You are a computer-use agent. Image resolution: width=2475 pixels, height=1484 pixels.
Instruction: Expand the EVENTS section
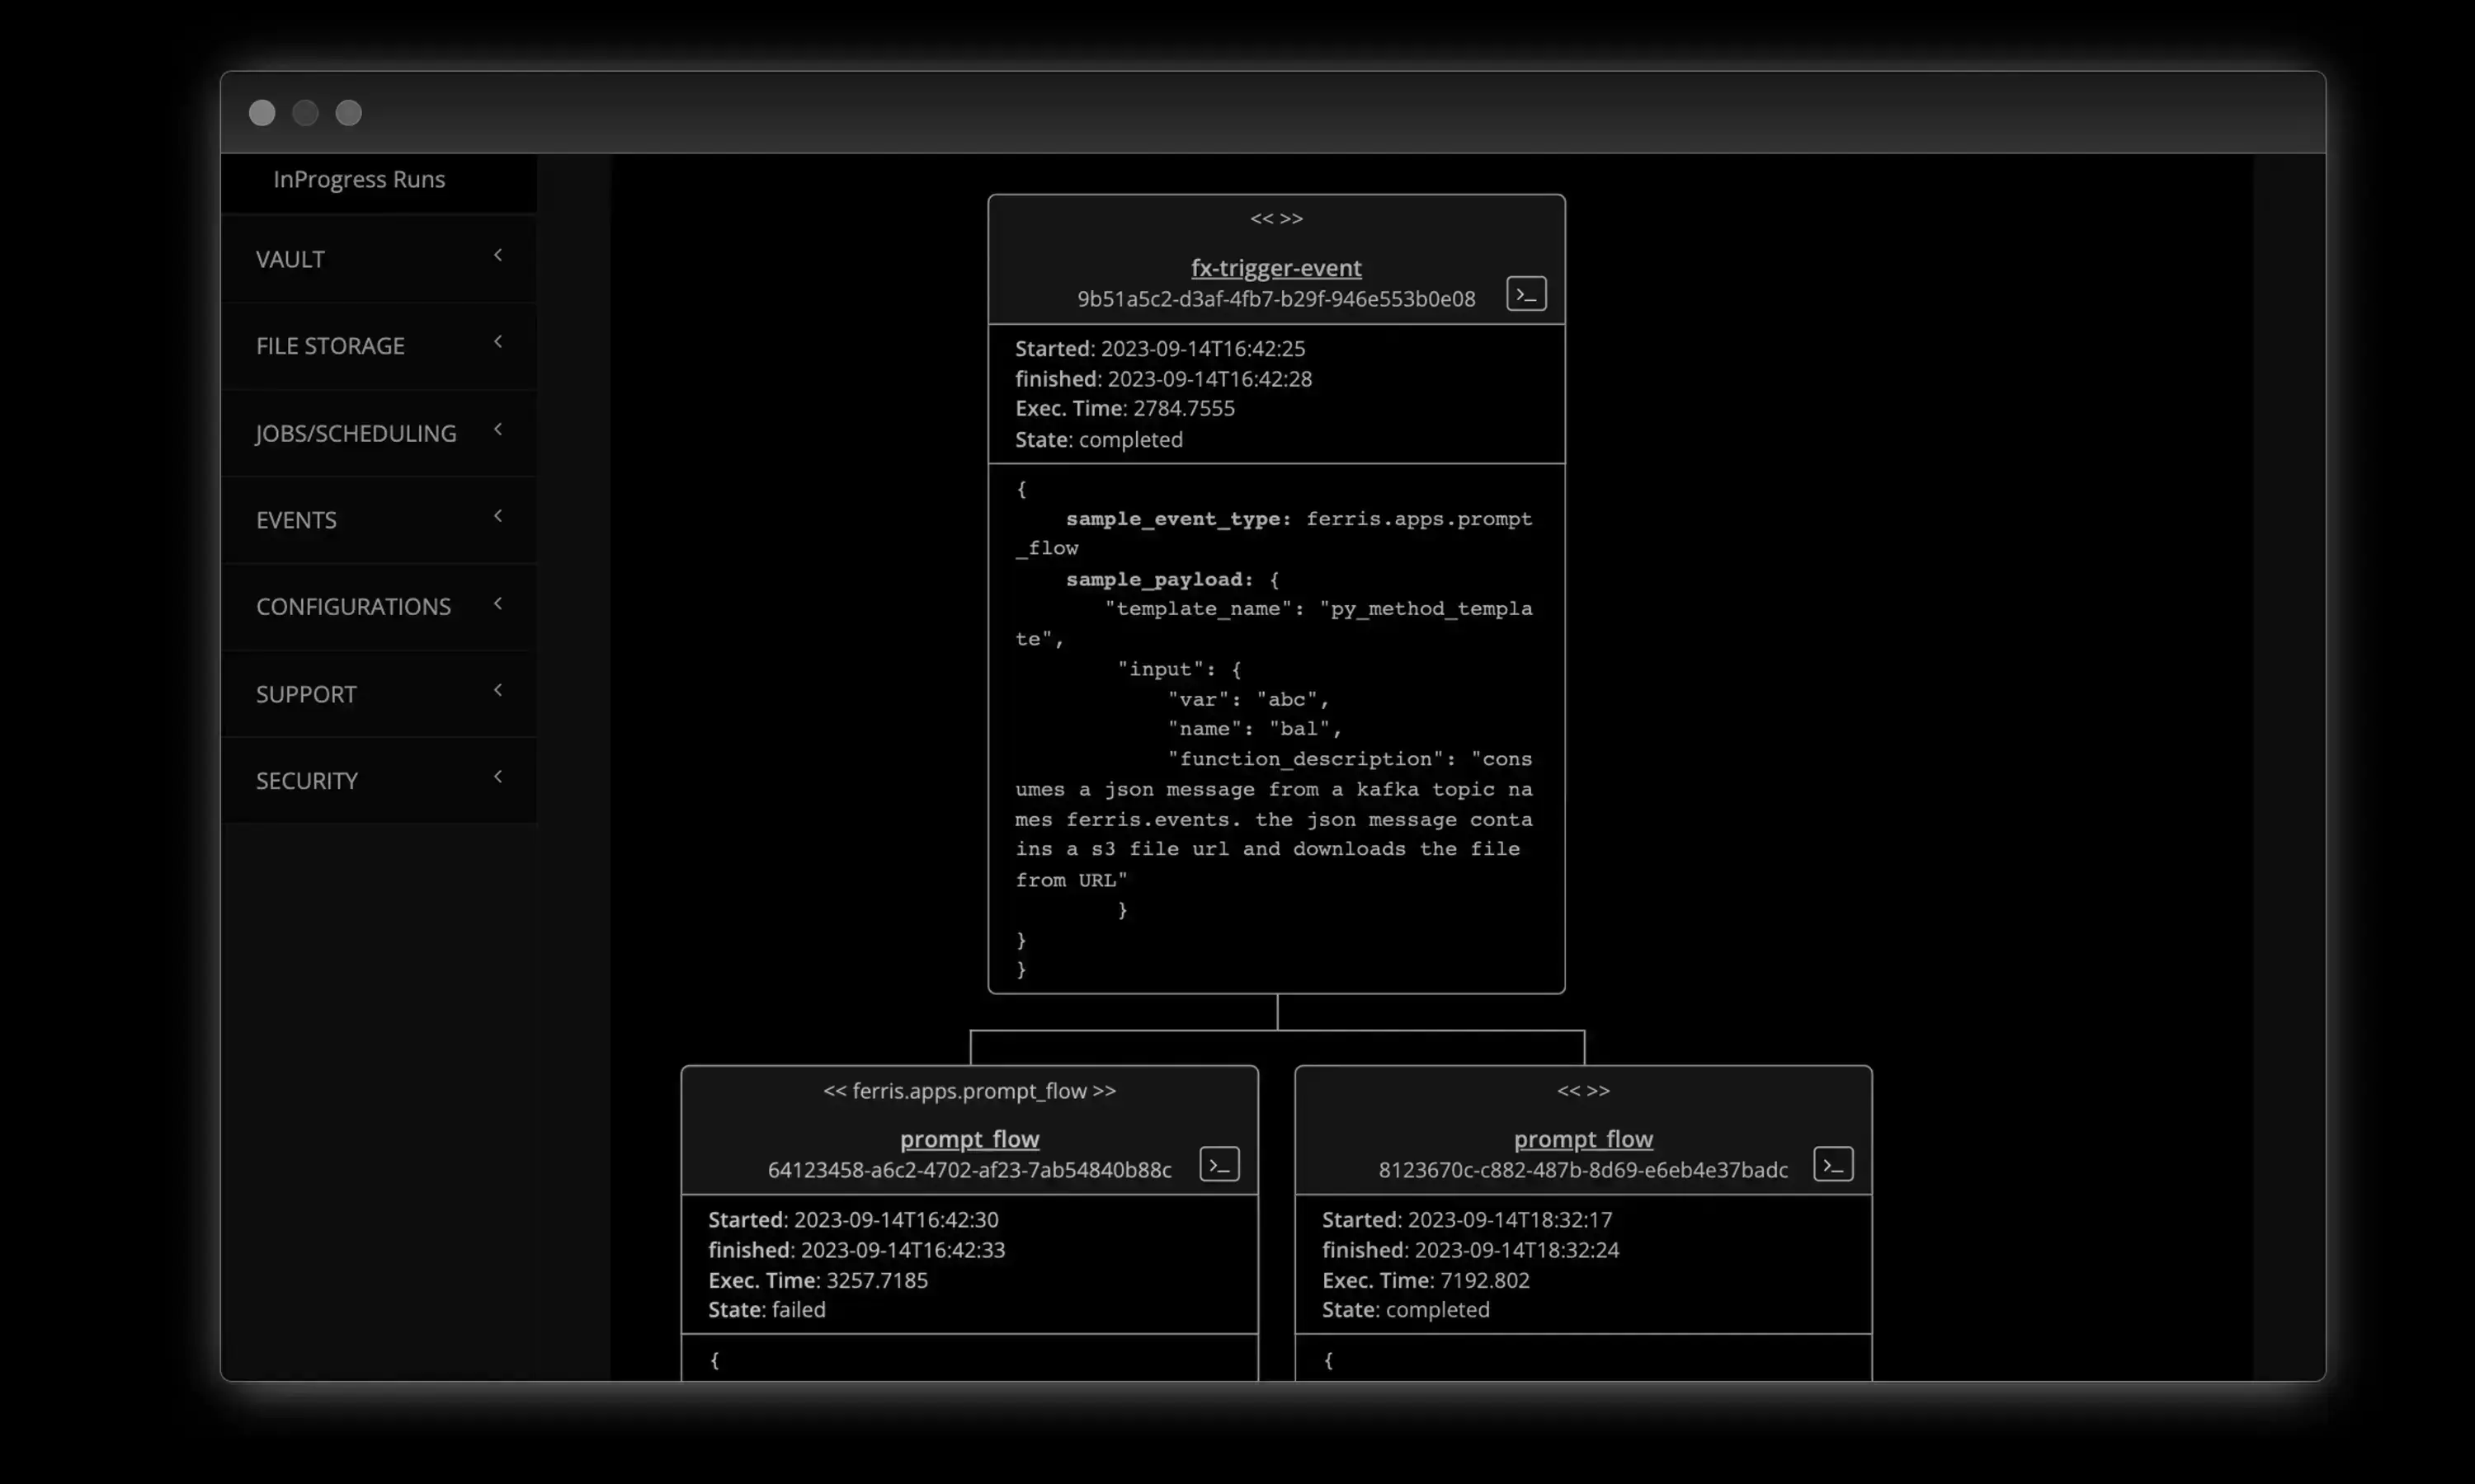pyautogui.click(x=498, y=517)
